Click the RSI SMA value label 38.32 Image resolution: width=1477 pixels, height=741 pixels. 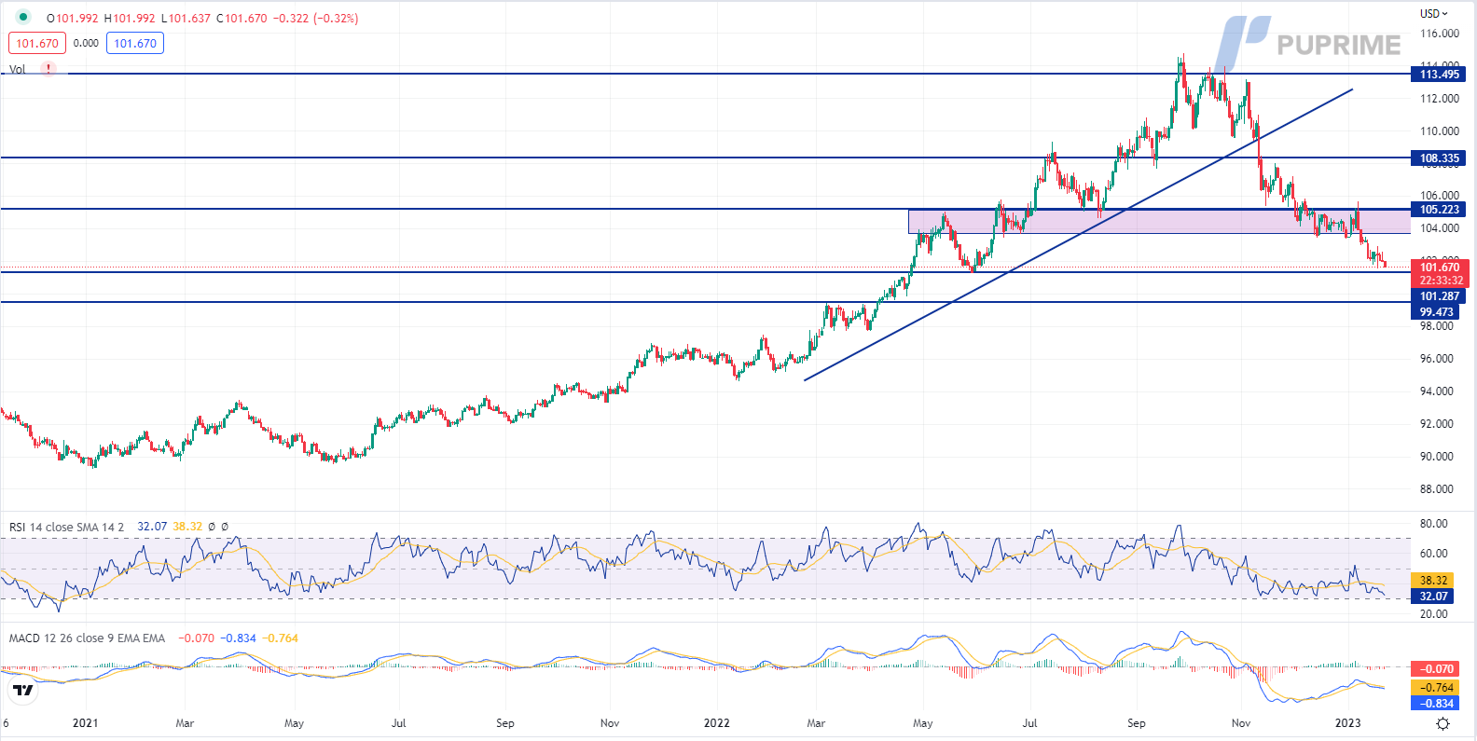1433,580
